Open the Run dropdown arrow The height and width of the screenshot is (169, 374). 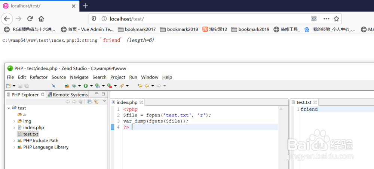(91, 86)
